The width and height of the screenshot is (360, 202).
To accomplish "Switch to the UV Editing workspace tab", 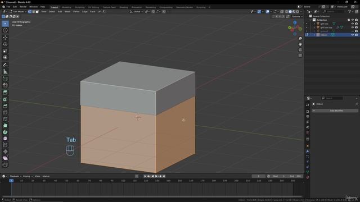I will point(93,7).
